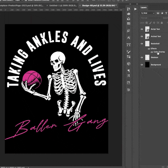Open the 3D cube panel icon

click(x=129, y=64)
